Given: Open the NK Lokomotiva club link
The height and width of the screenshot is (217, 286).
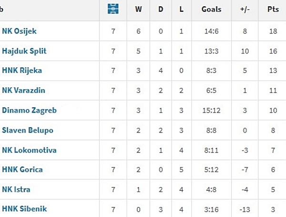Looking at the screenshot, I should 29,150.
